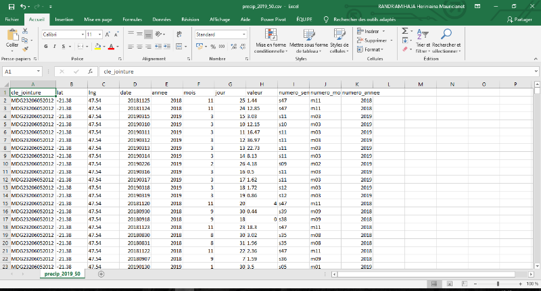Click the Insert Function fx icon

click(x=89, y=71)
